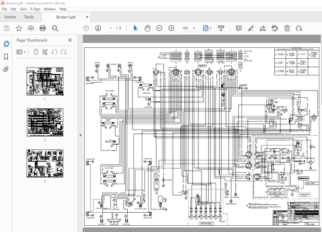
Task: Click the Edit PDF stamp icon
Action: pos(275,28)
